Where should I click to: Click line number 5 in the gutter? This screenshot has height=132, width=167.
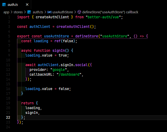[9, 36]
